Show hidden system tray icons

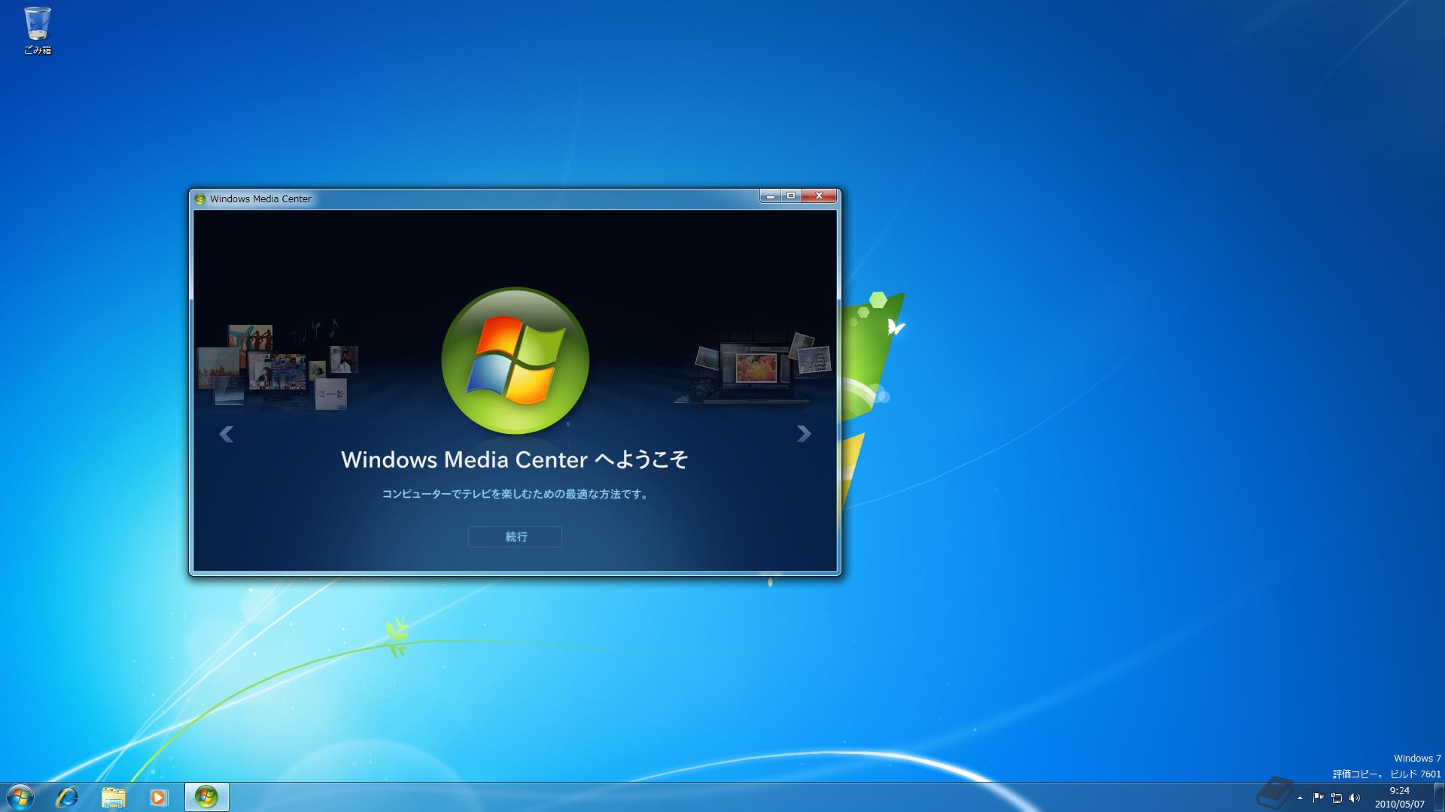tap(1300, 798)
